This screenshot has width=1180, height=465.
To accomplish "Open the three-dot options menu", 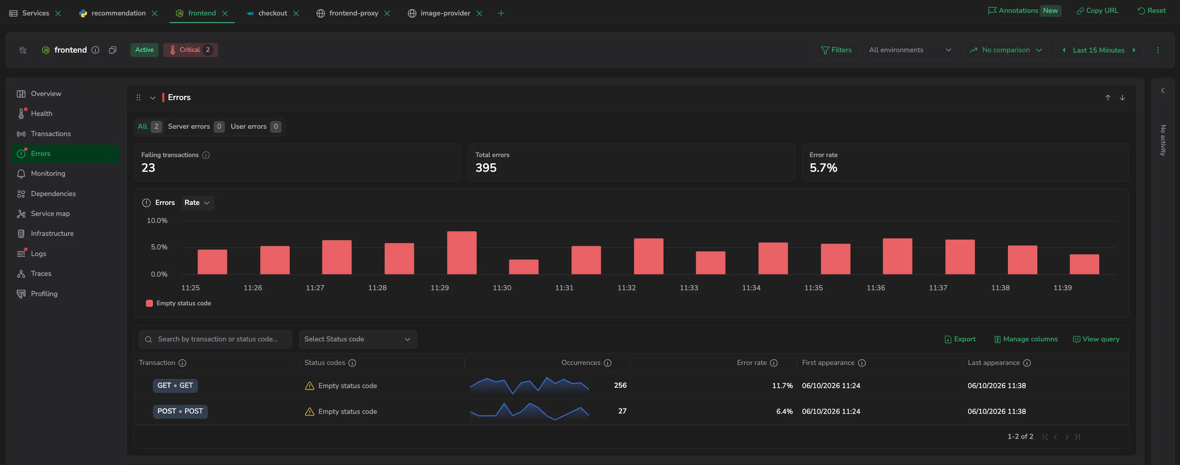I will coord(1158,50).
